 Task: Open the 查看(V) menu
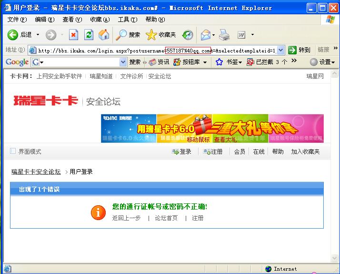(x=72, y=20)
